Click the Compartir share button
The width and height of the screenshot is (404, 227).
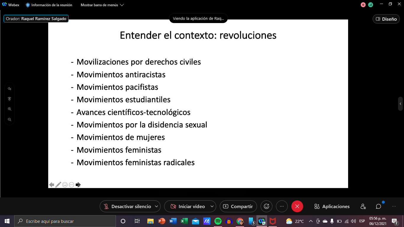[238, 206]
